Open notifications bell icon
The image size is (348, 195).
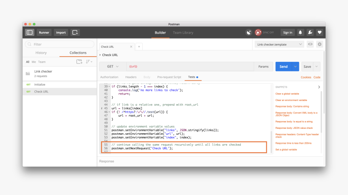[x=300, y=33]
